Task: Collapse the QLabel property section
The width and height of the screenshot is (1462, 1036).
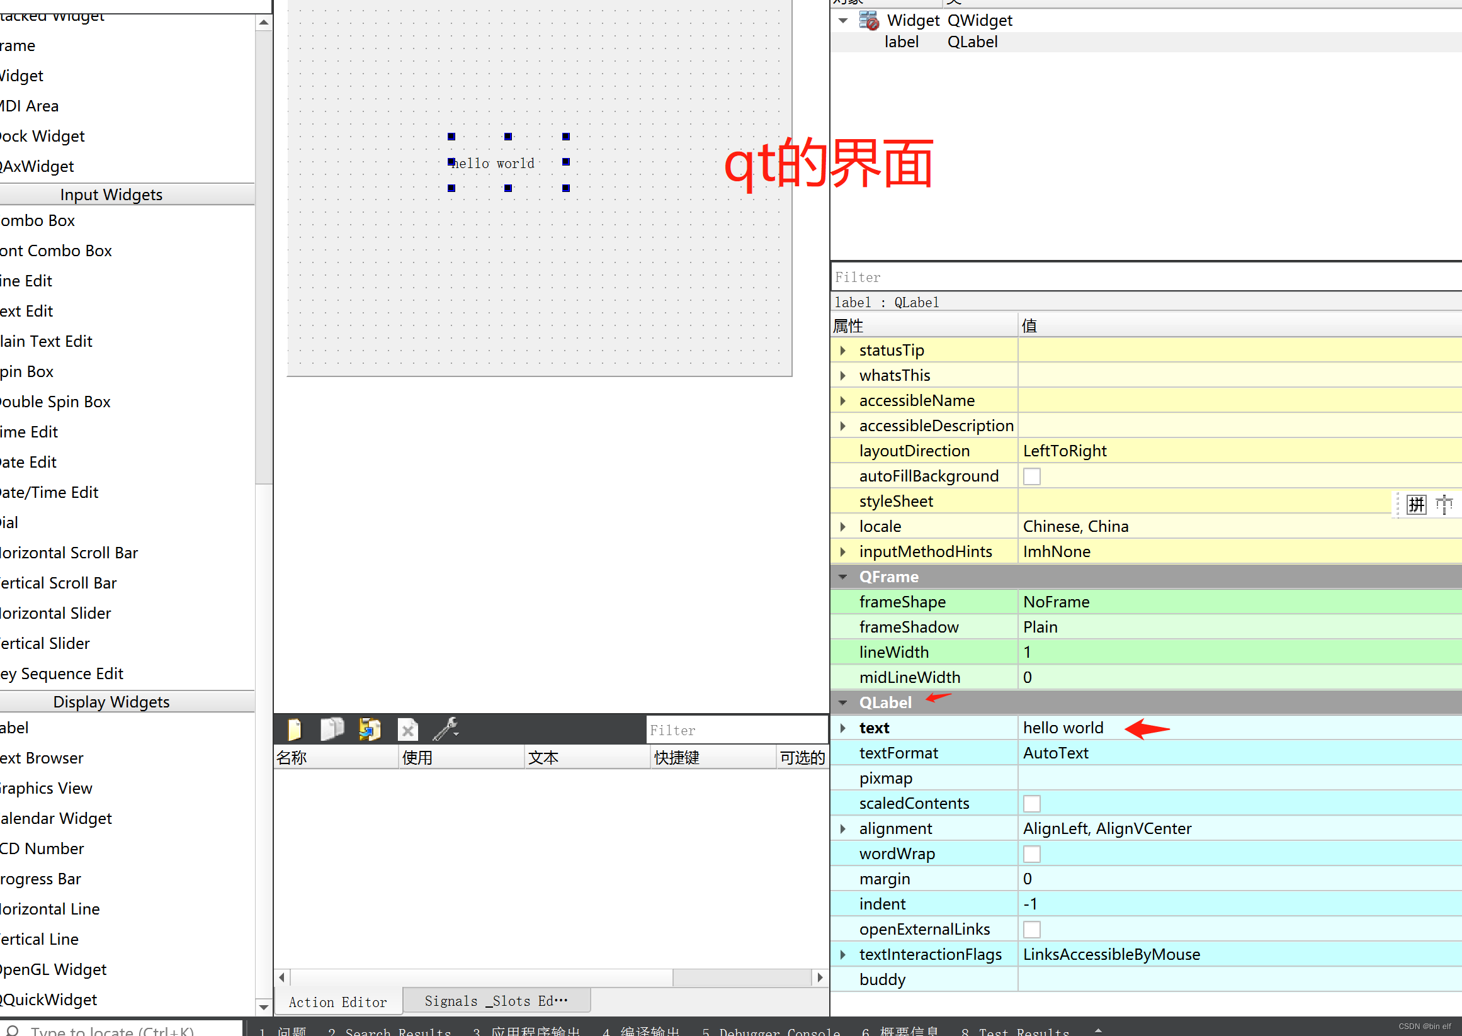Action: (x=843, y=702)
